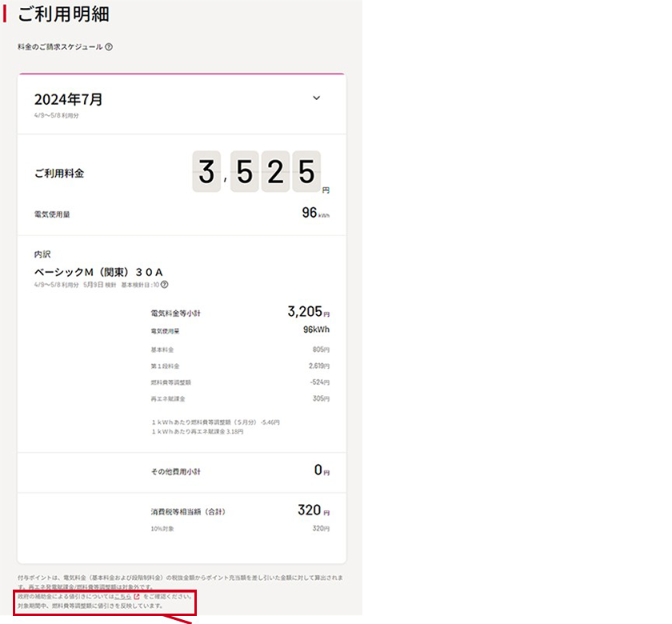
Task: Click the 消費税等相当額（合計） 320円 row
Action: tap(240, 510)
